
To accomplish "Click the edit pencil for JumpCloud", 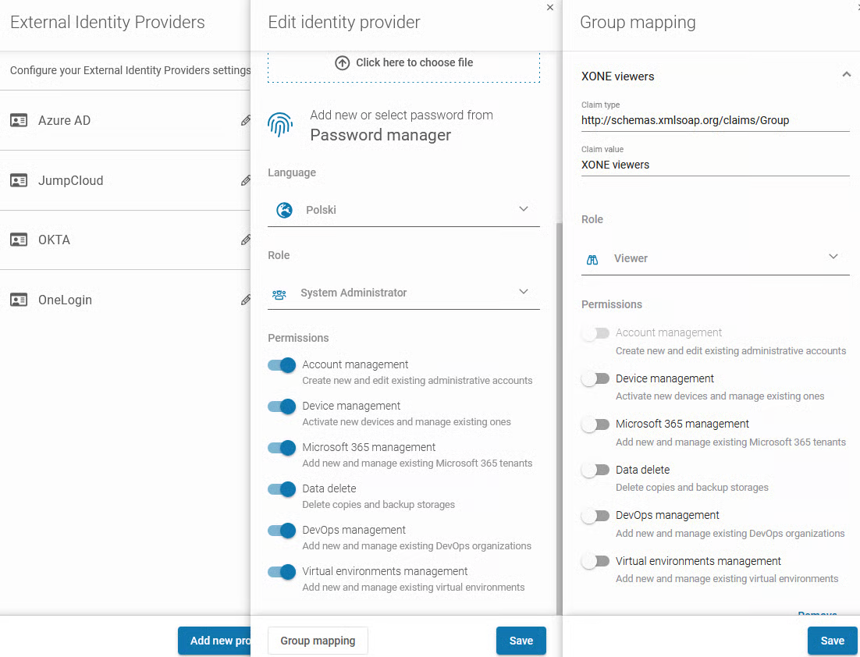I will click(x=245, y=180).
